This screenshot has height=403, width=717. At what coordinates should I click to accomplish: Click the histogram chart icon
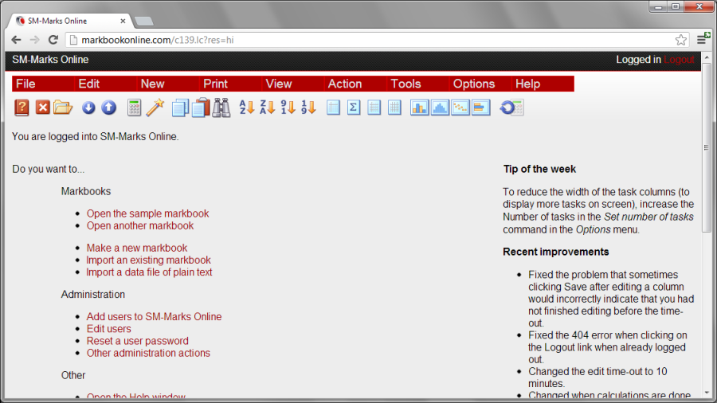[x=440, y=108]
